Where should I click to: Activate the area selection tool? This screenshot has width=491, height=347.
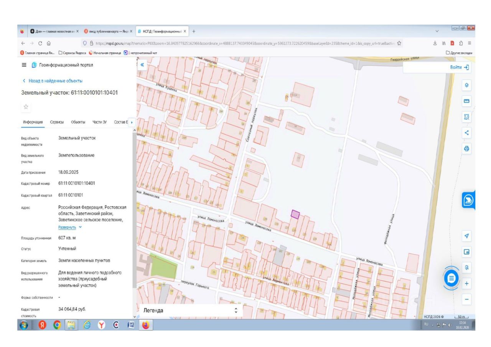[466, 117]
